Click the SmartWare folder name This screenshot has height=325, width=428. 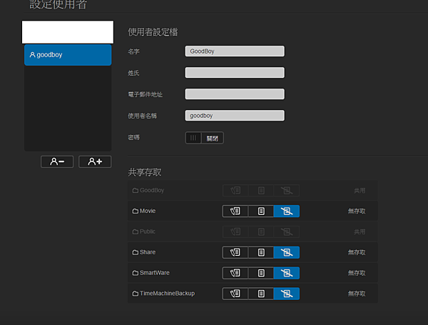[155, 273]
